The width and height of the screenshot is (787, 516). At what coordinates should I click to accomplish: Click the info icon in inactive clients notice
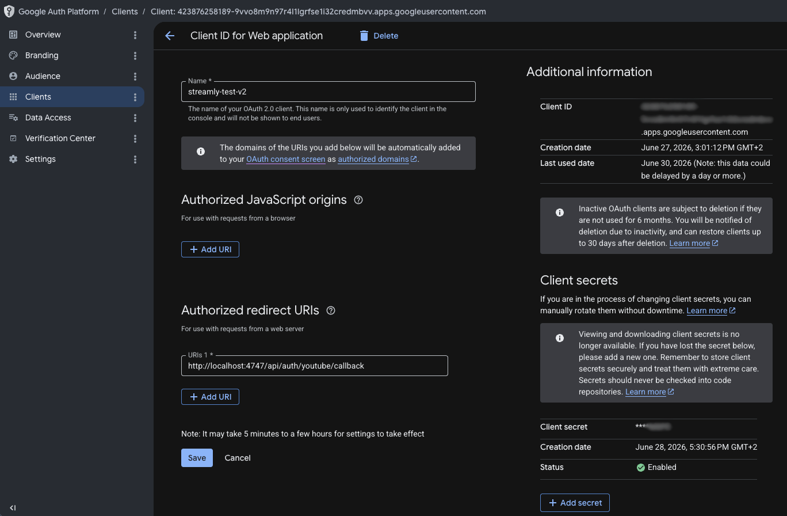(560, 213)
